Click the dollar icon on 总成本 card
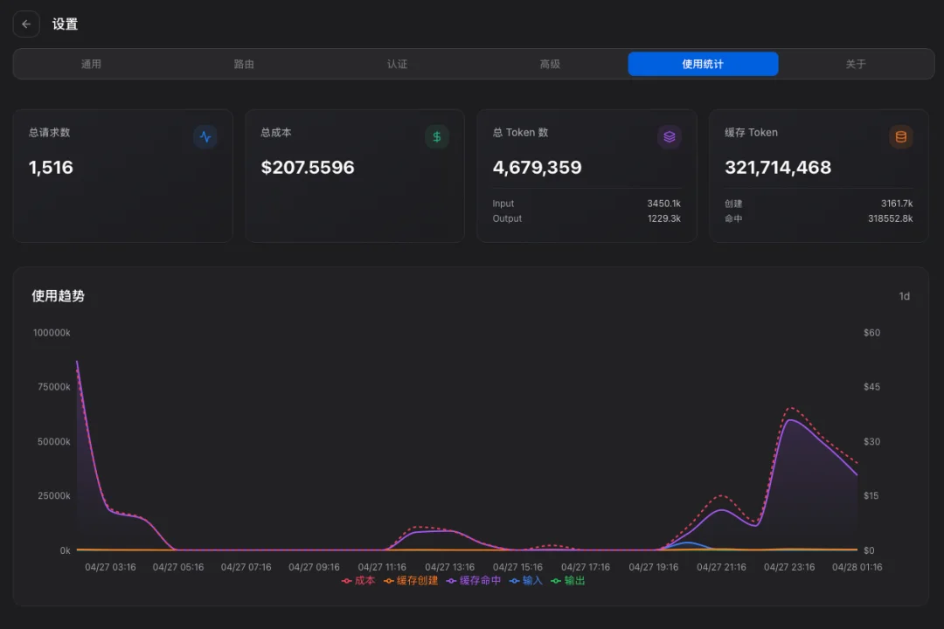This screenshot has width=944, height=629. (436, 136)
